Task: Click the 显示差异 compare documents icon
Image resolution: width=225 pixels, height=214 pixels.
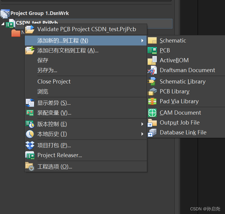Action: tap(30, 103)
